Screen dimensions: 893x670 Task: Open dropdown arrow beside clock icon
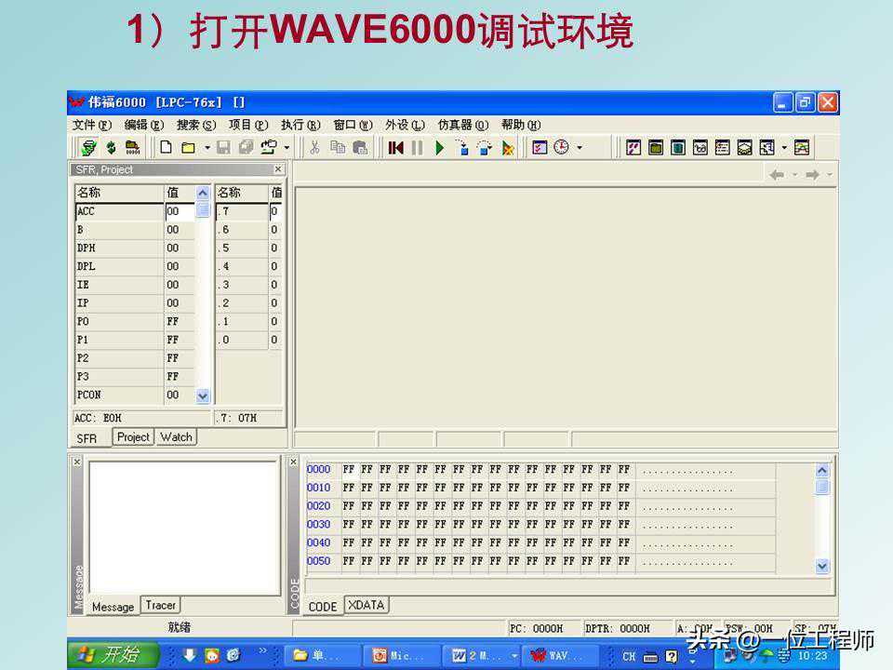(x=580, y=148)
